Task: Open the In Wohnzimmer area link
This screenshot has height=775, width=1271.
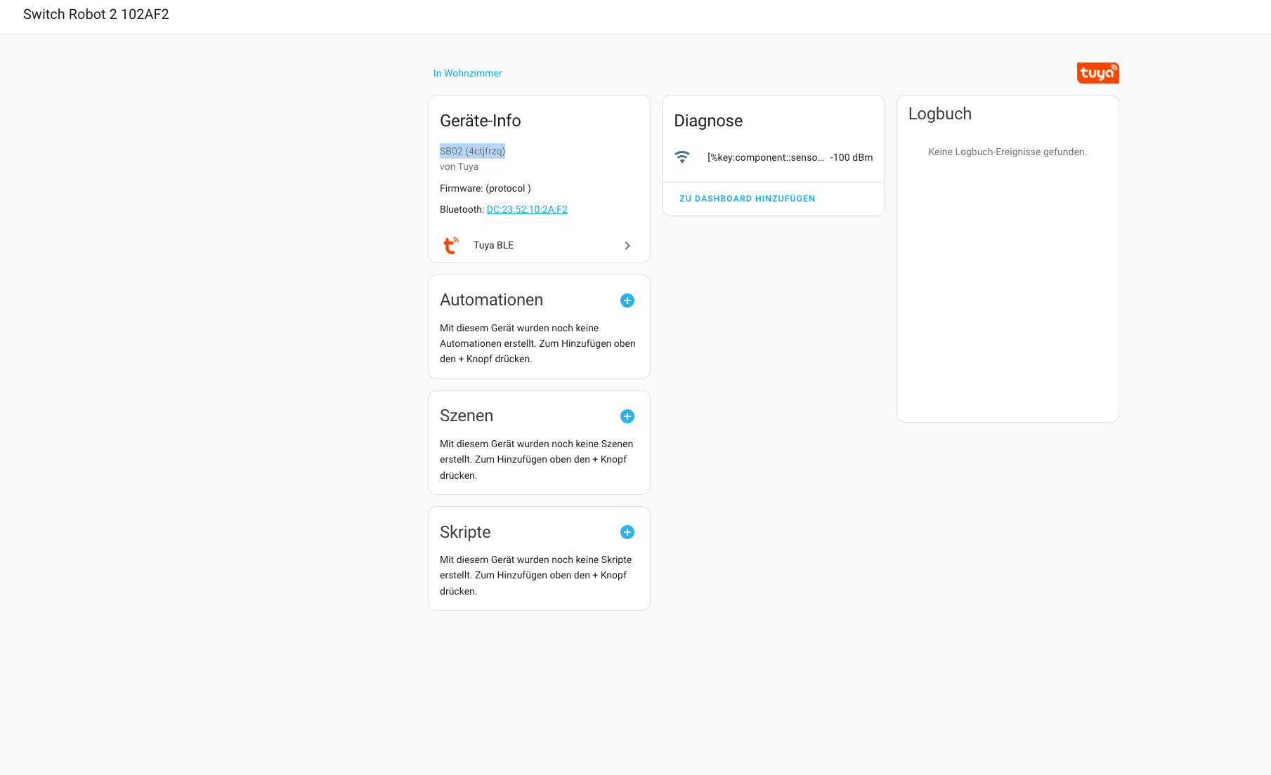Action: [467, 73]
